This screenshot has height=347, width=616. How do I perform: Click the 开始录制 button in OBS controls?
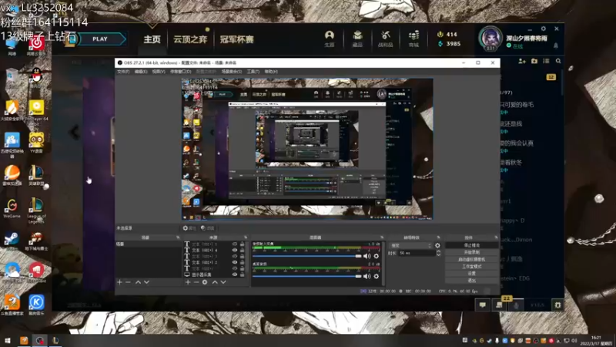(x=472, y=252)
